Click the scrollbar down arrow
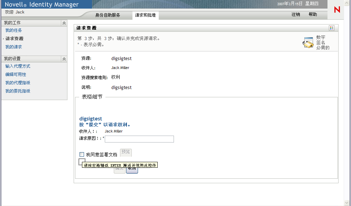The image size is (351, 206). pos(347,203)
